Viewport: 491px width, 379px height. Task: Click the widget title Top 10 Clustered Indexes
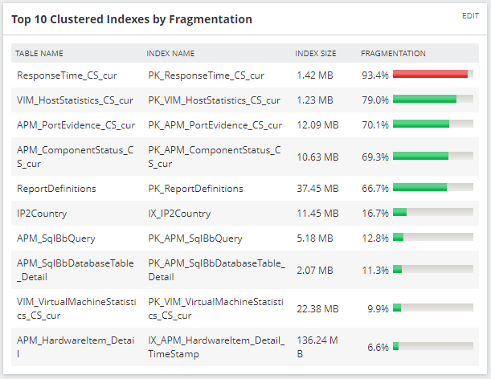132,19
